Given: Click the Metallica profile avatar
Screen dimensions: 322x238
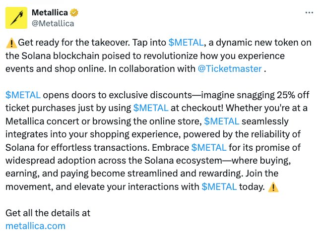Looking at the screenshot, I should click(16, 18).
